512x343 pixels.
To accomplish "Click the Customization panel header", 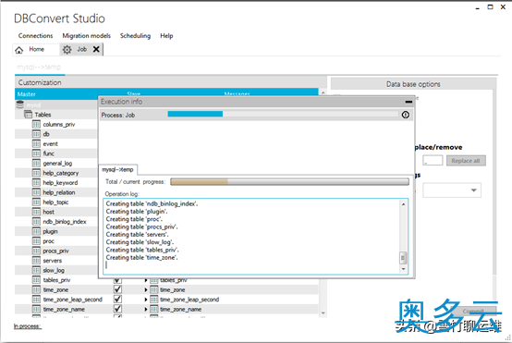I will [171, 82].
